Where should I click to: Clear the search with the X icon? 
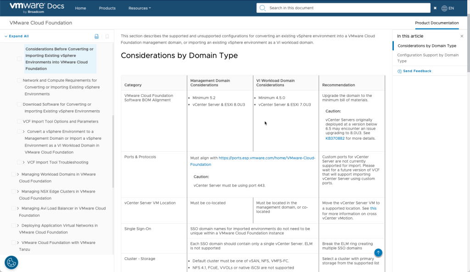(435, 8)
